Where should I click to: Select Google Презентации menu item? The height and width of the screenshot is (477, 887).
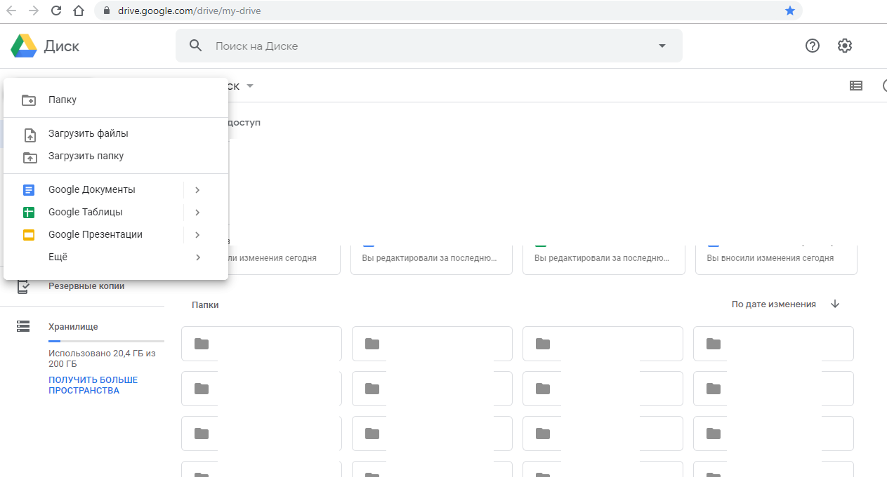point(95,234)
